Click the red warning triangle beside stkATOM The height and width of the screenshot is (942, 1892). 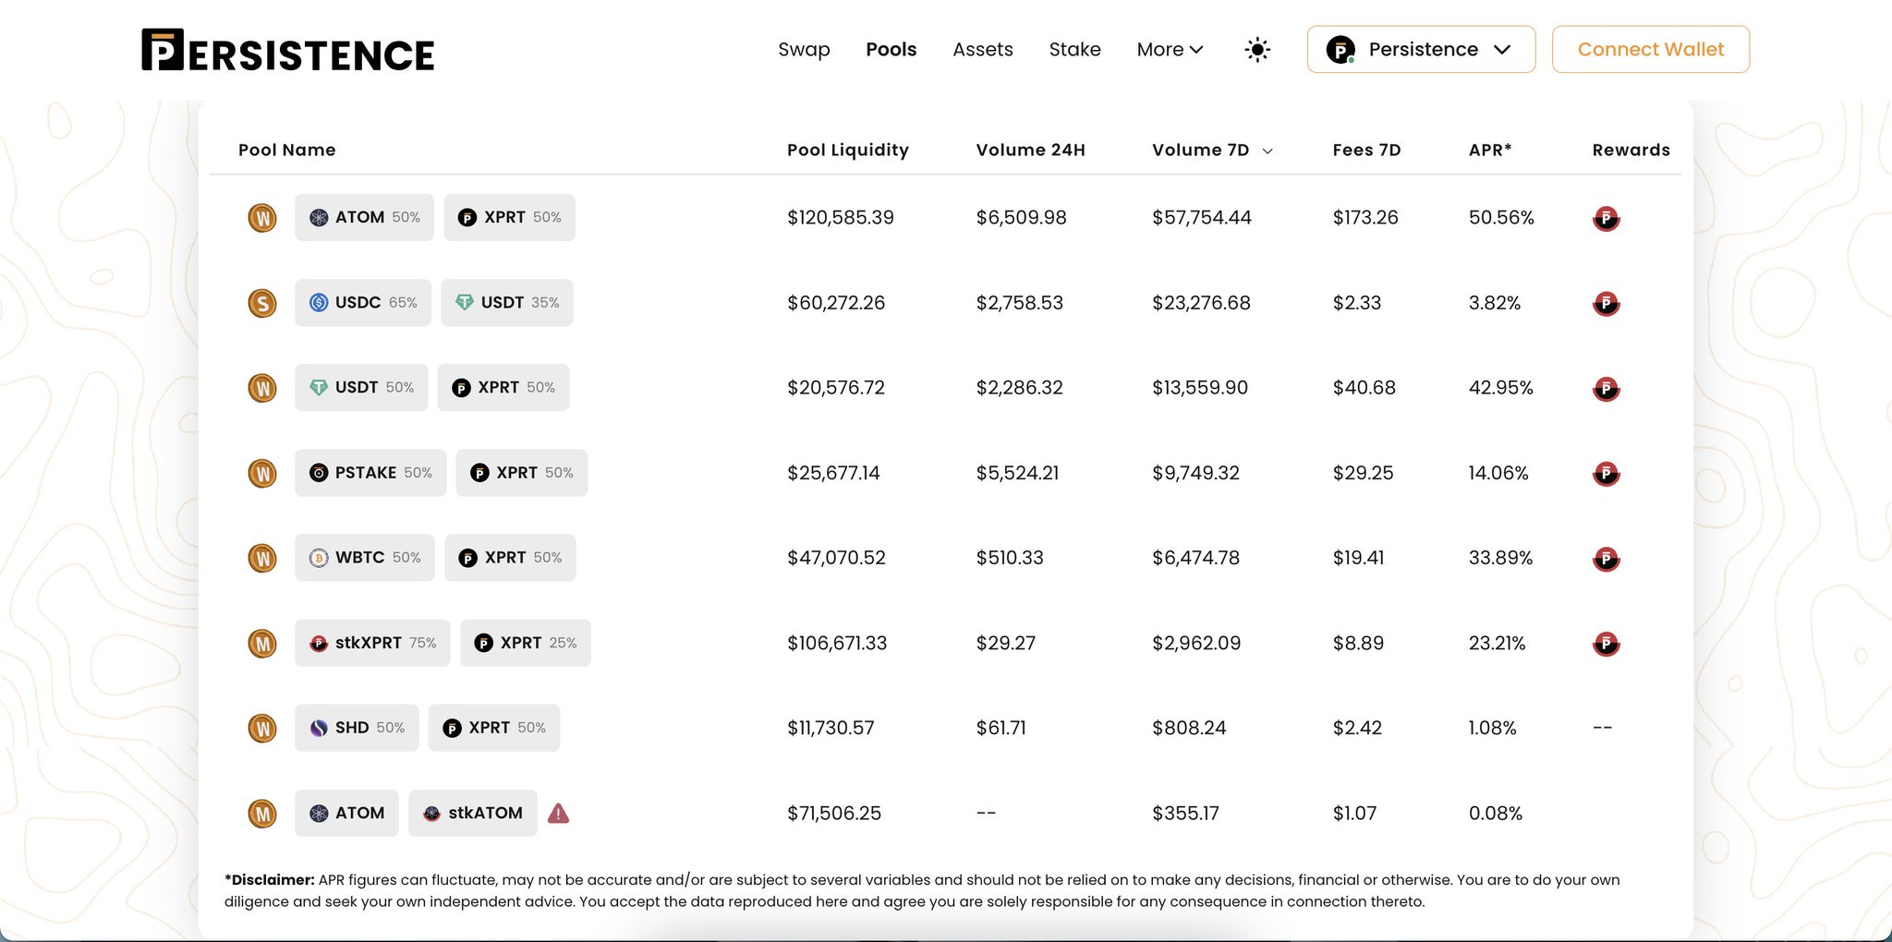click(558, 813)
